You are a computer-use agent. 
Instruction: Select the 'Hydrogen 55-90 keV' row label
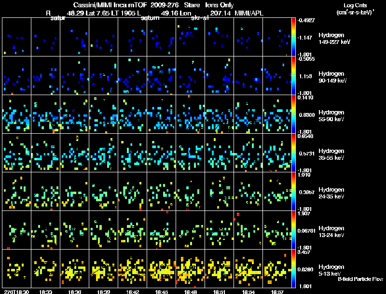click(331, 116)
